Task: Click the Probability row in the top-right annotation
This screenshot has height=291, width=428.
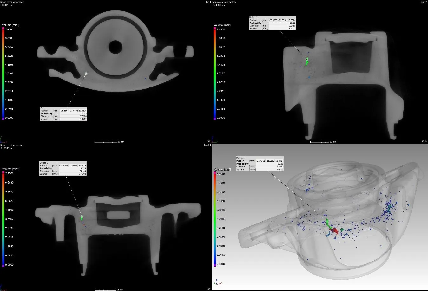Action: pos(273,23)
